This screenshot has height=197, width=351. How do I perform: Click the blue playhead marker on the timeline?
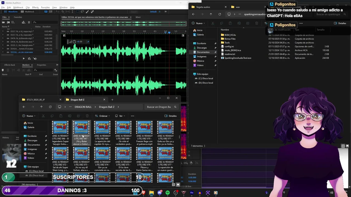(x=169, y=33)
